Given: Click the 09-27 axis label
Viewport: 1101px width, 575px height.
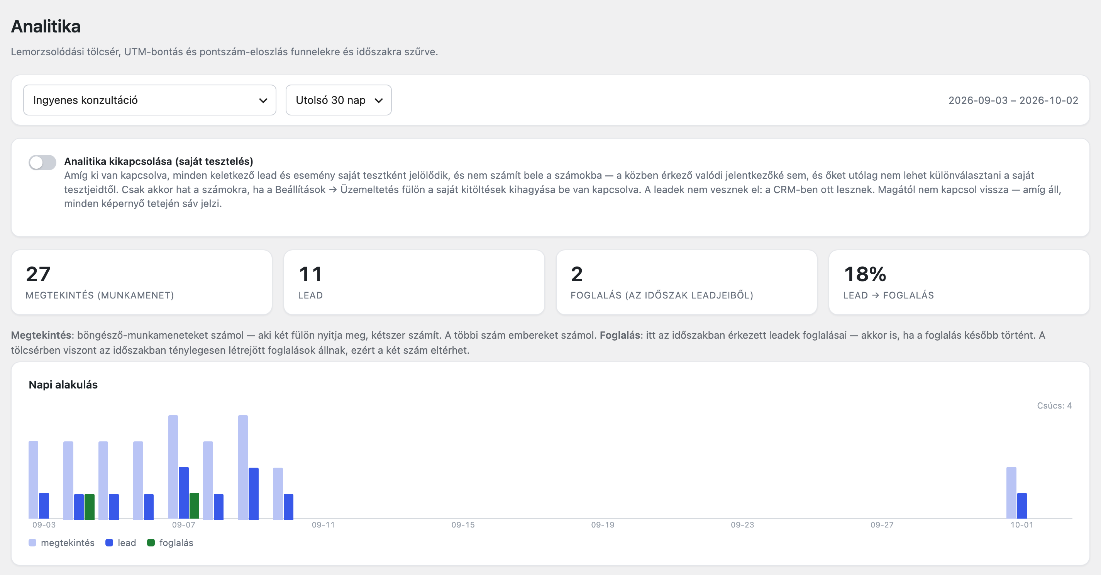Looking at the screenshot, I should click(x=882, y=524).
